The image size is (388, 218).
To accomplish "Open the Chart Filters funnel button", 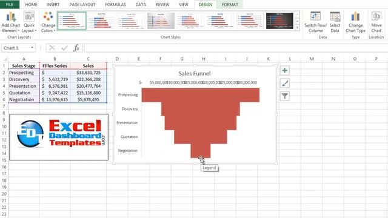I will [285, 96].
